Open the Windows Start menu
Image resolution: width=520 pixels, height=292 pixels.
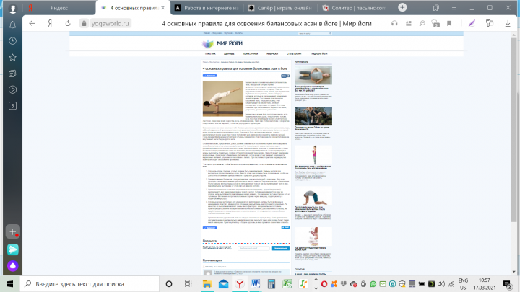(x=9, y=284)
